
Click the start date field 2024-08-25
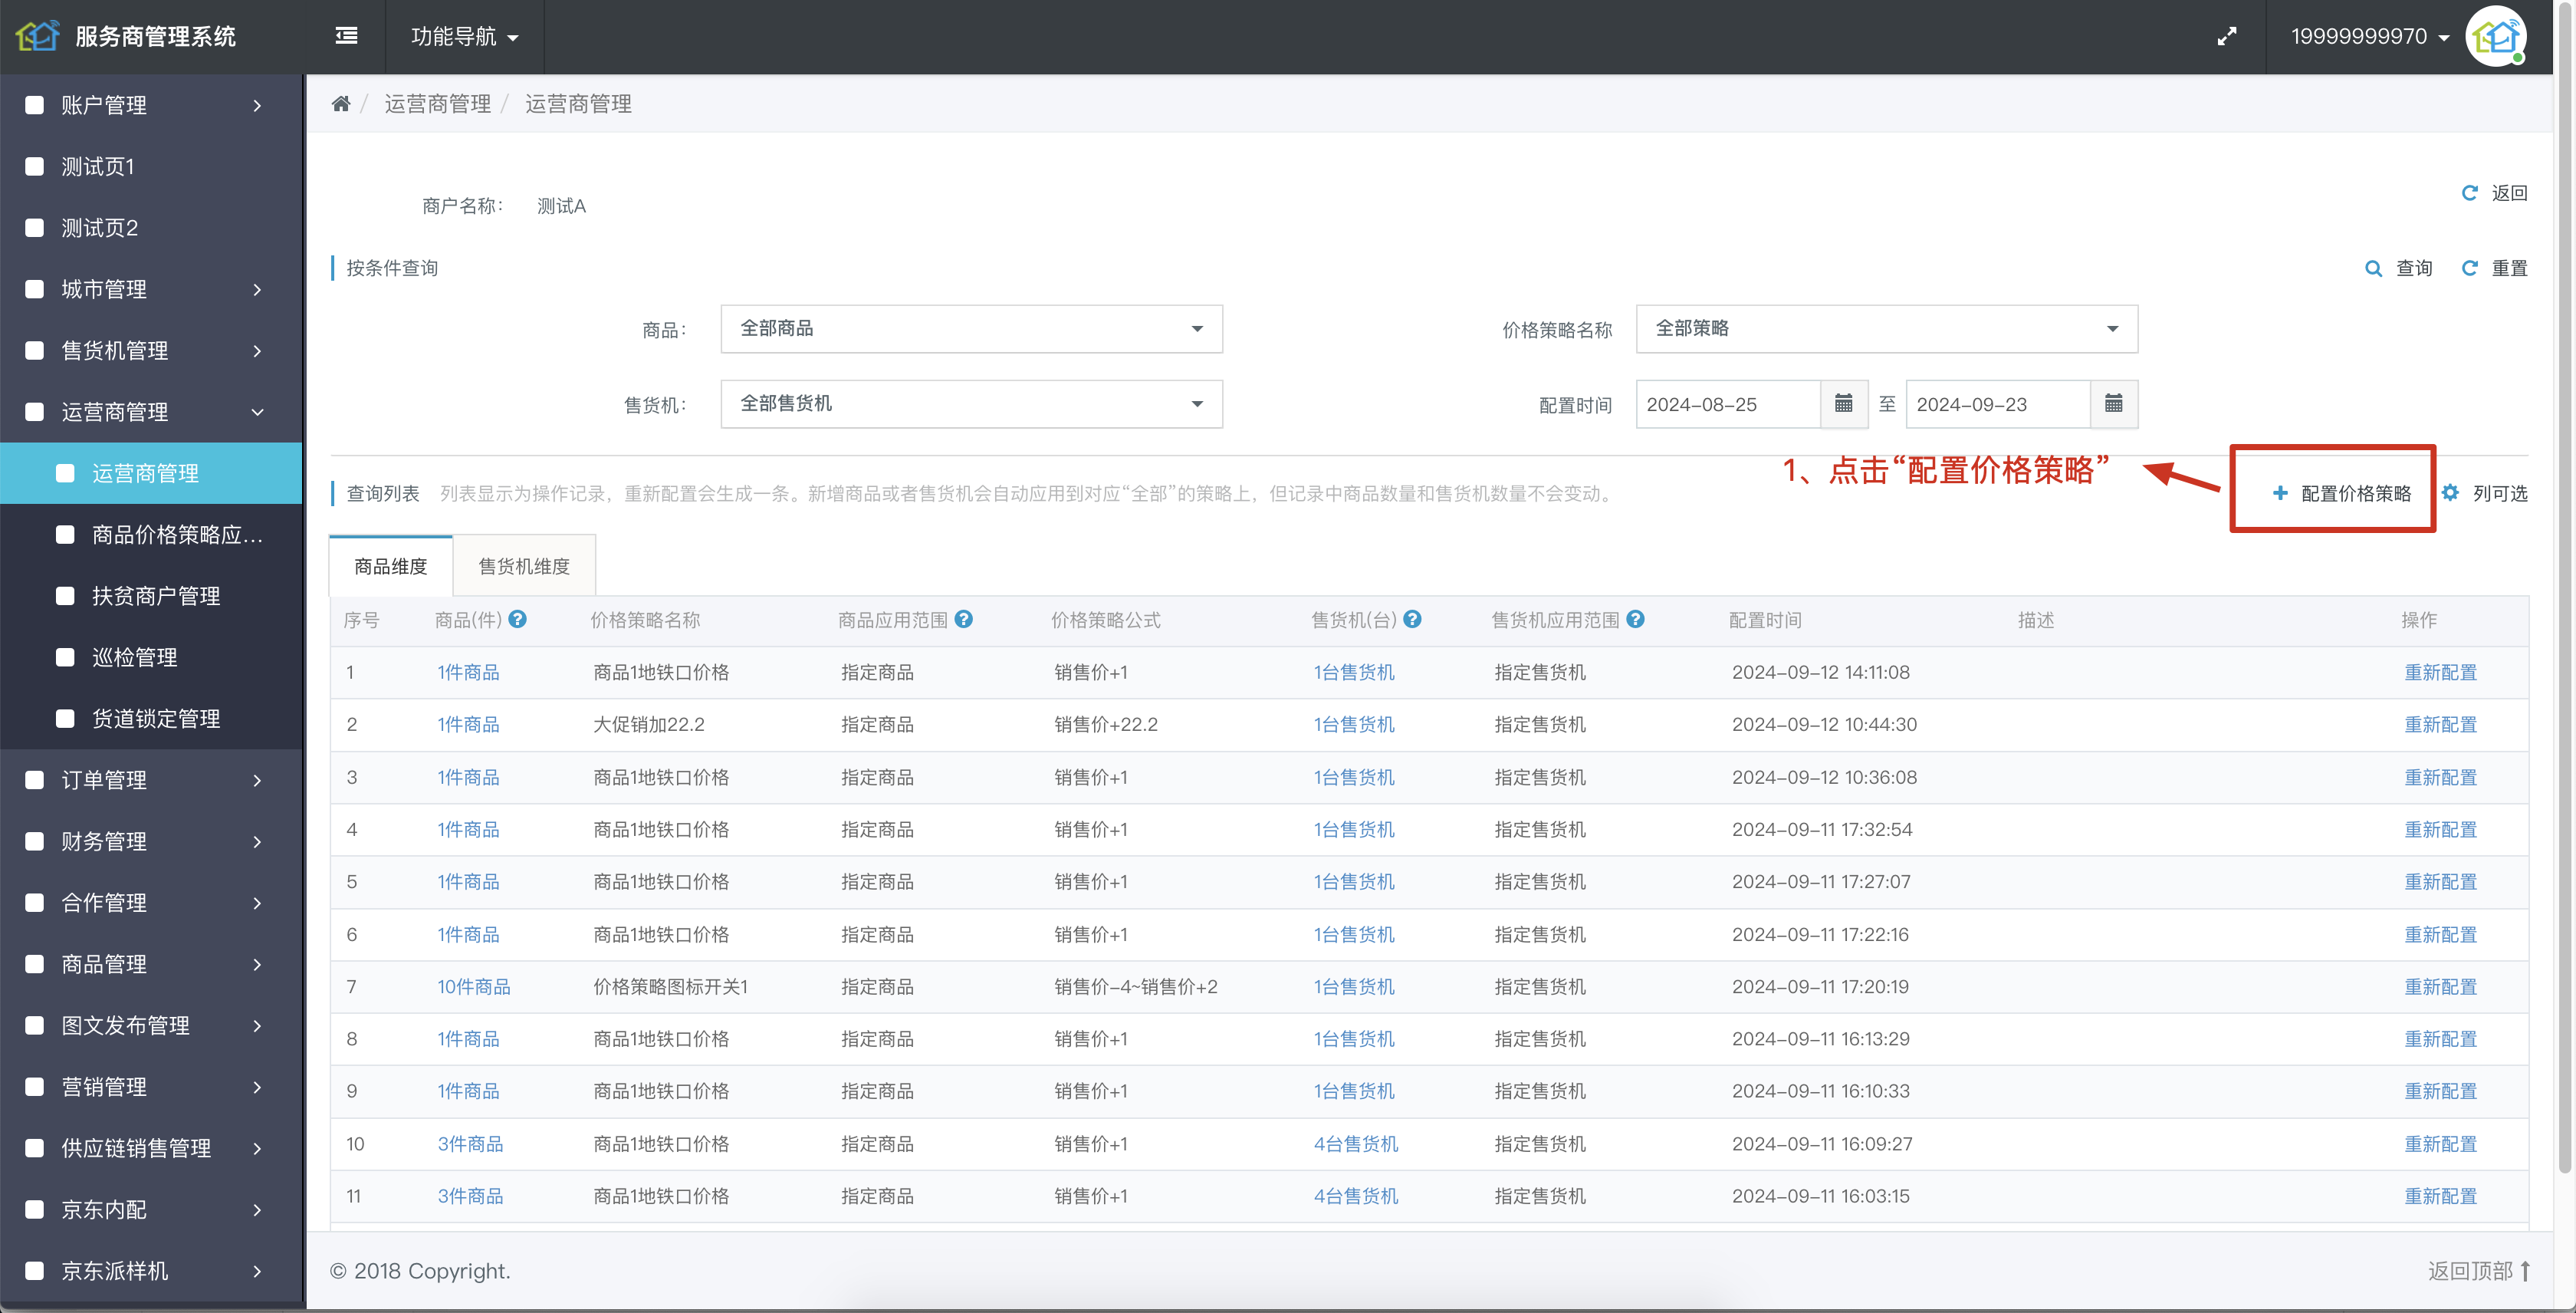[x=1727, y=404]
